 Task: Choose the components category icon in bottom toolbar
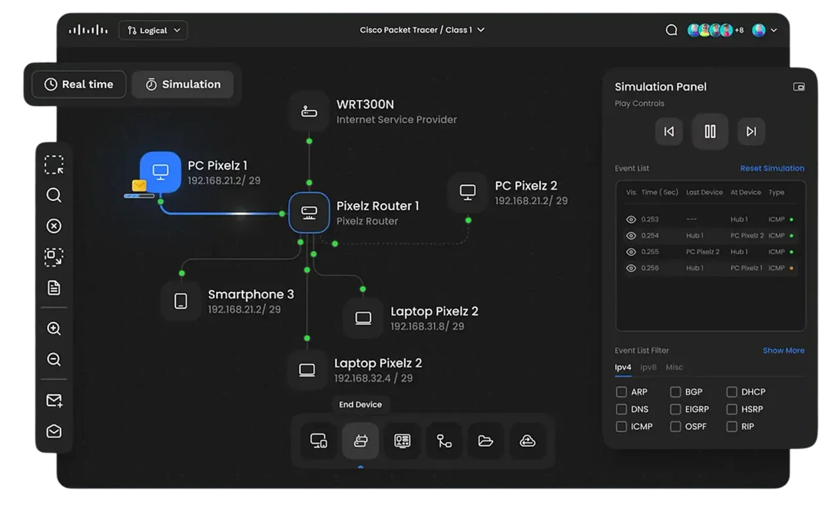(x=402, y=441)
